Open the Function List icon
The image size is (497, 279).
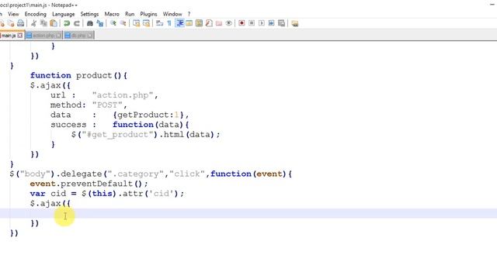[x=209, y=23]
